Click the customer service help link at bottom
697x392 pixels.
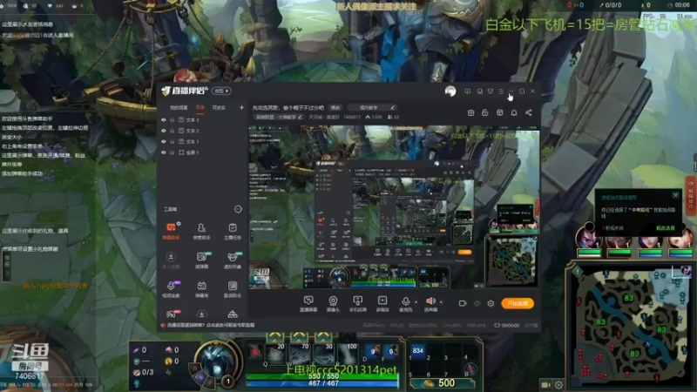208,325
